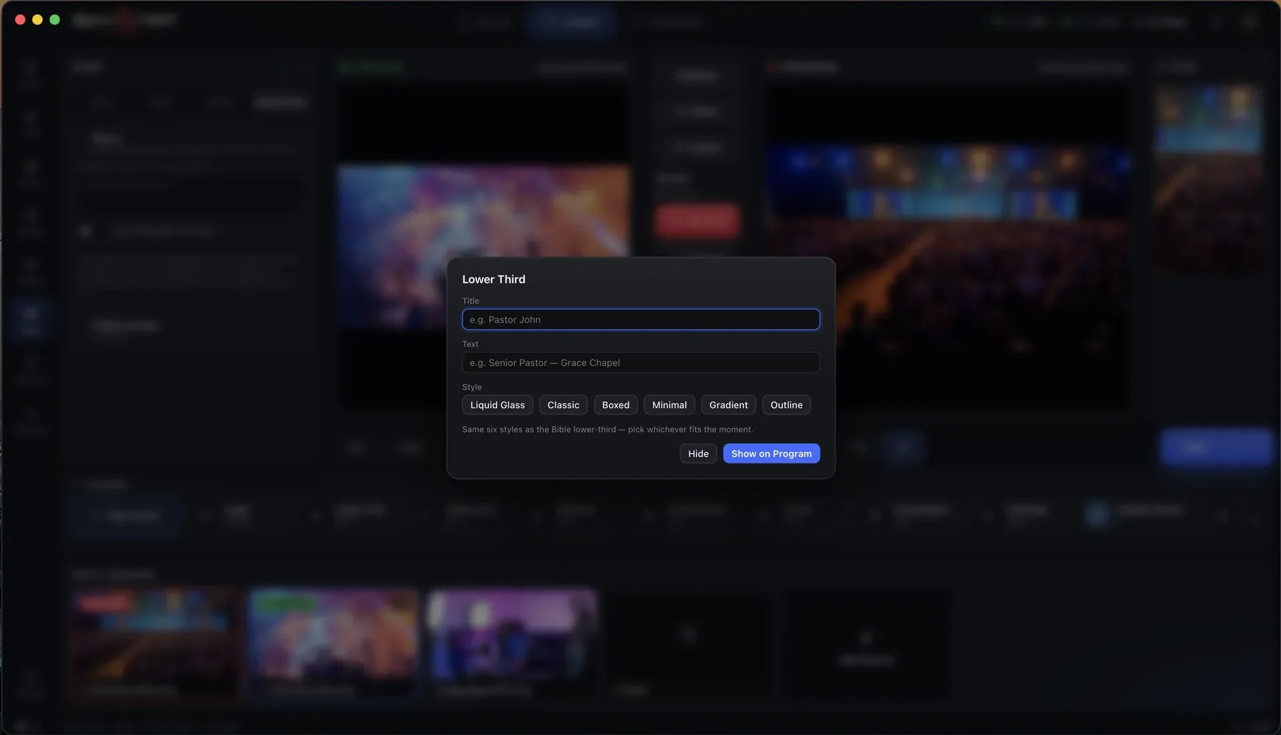Hide the lower third

698,454
